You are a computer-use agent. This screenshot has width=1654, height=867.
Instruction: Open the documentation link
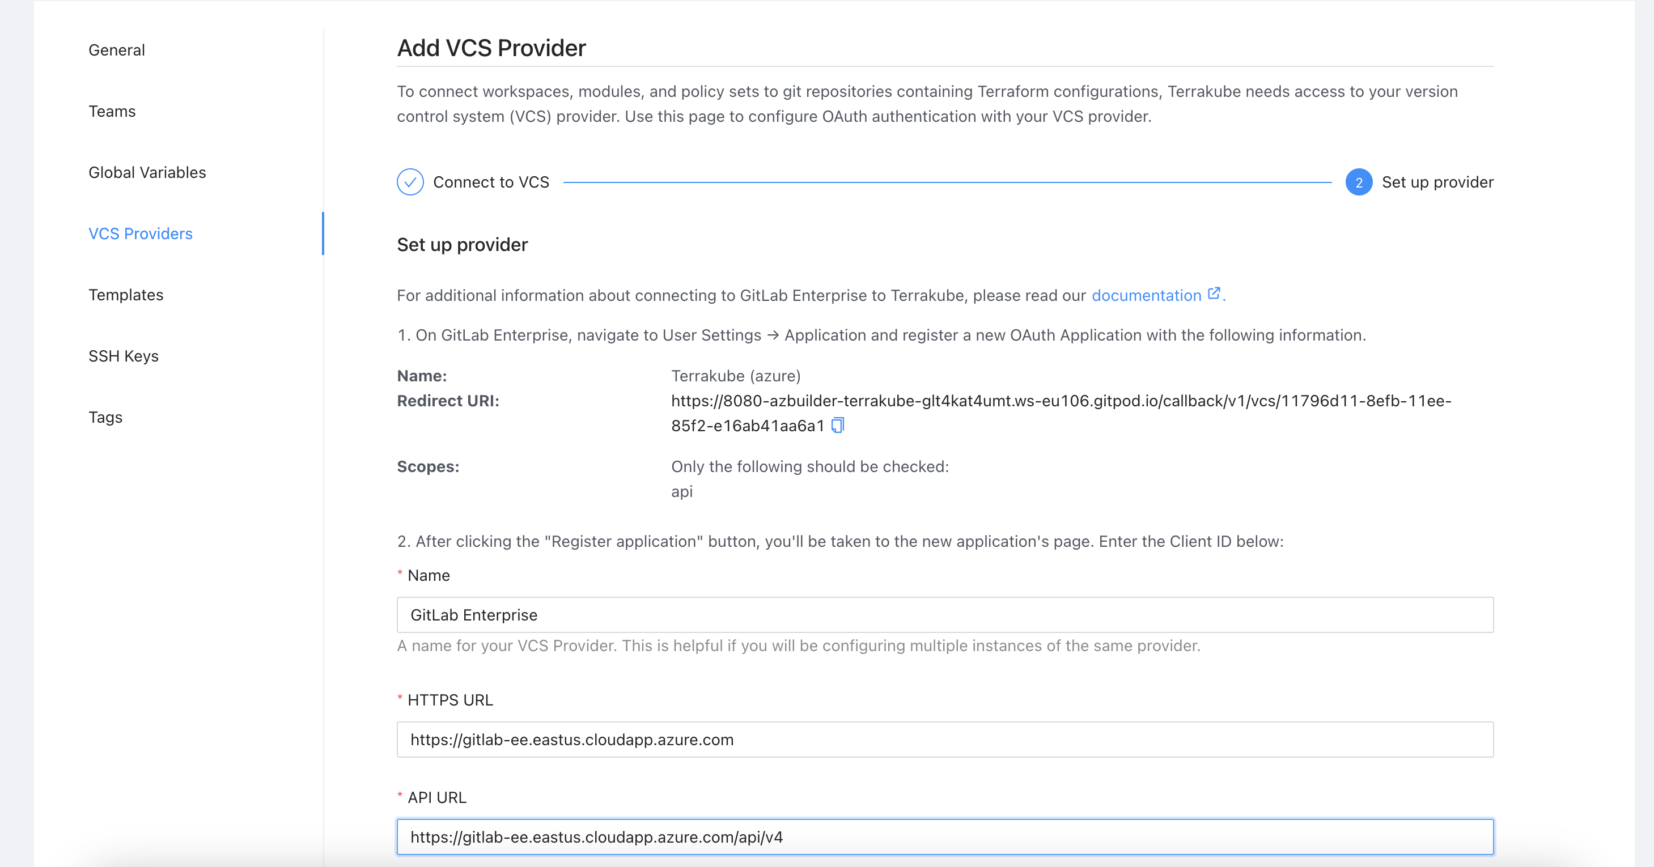tap(1146, 295)
